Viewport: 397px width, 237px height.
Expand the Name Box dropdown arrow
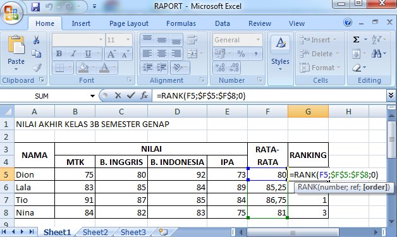click(x=92, y=96)
